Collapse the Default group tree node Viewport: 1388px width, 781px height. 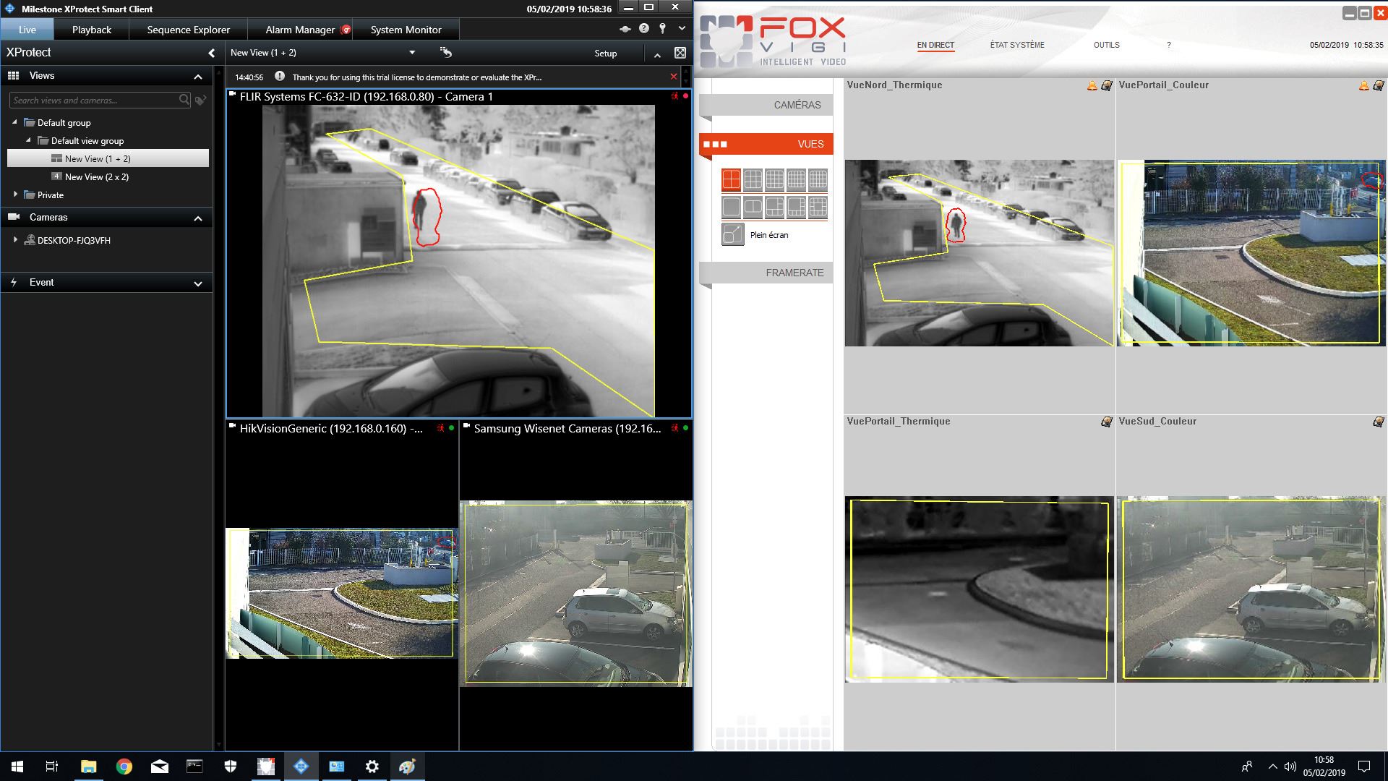click(14, 122)
